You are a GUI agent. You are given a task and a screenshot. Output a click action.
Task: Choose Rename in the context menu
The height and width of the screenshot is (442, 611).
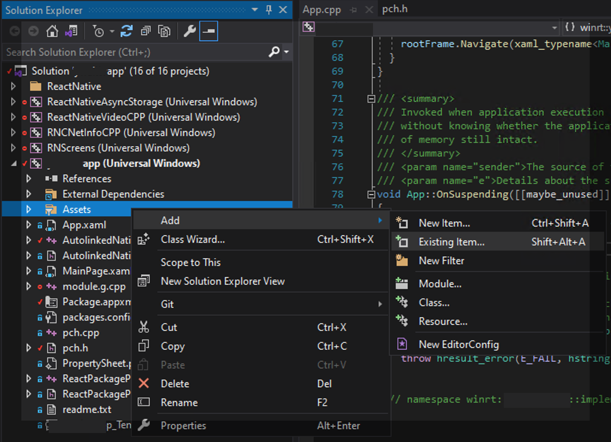pyautogui.click(x=179, y=402)
